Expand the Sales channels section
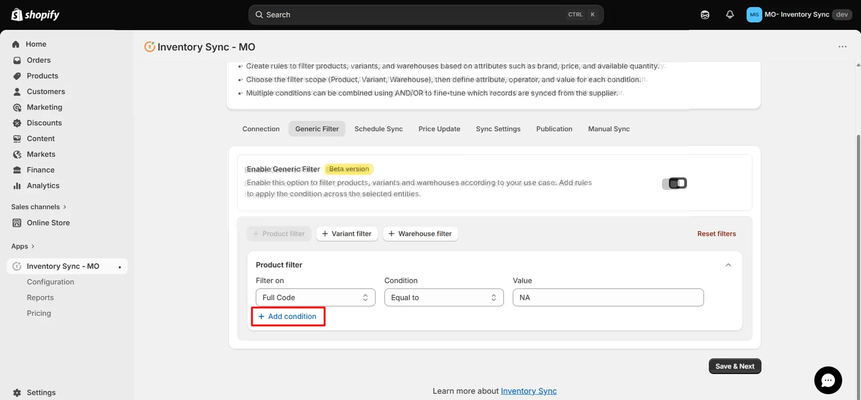The height and width of the screenshot is (400, 861). tap(39, 207)
